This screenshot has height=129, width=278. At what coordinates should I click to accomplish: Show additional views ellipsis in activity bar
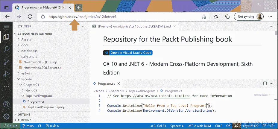tap(6, 86)
